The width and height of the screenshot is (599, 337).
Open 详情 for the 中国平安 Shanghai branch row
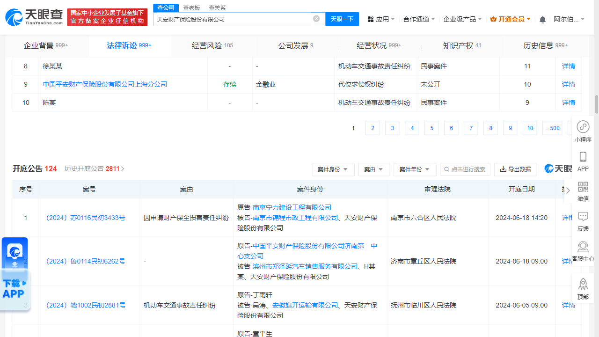pos(569,84)
